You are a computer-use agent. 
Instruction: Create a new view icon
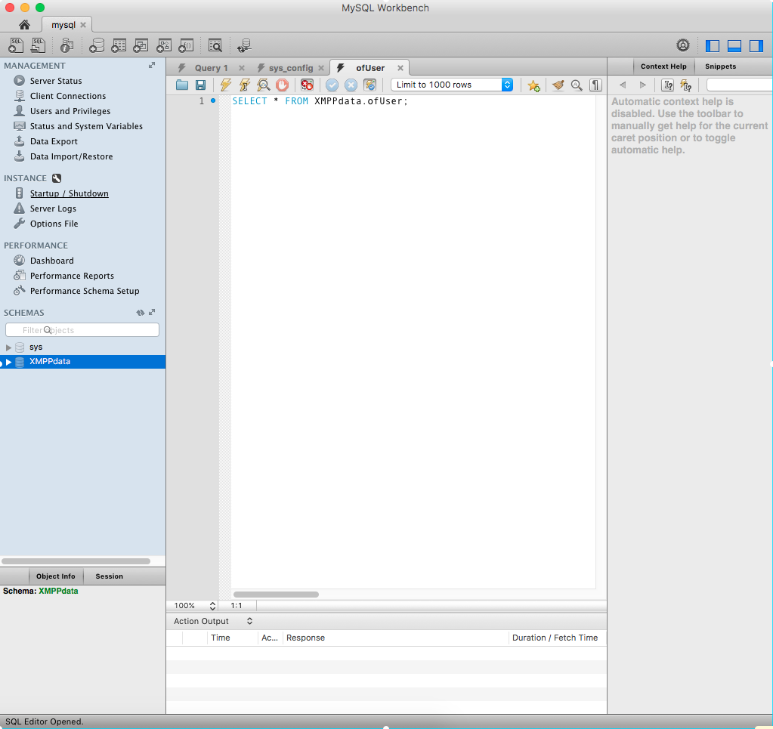point(141,45)
